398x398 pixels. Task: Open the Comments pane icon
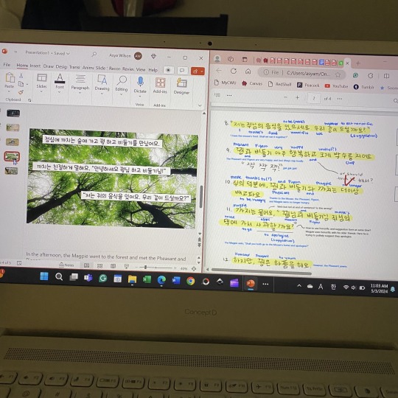(182, 71)
